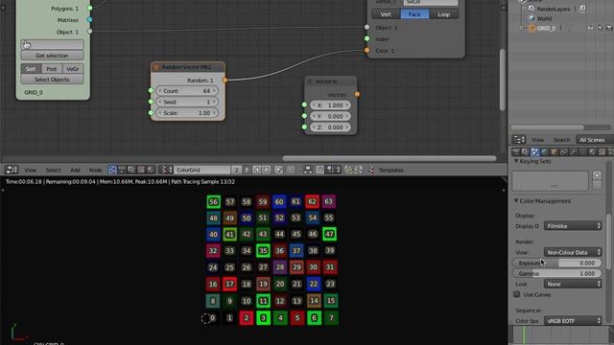Open the Add menu in node editor

pyautogui.click(x=75, y=171)
